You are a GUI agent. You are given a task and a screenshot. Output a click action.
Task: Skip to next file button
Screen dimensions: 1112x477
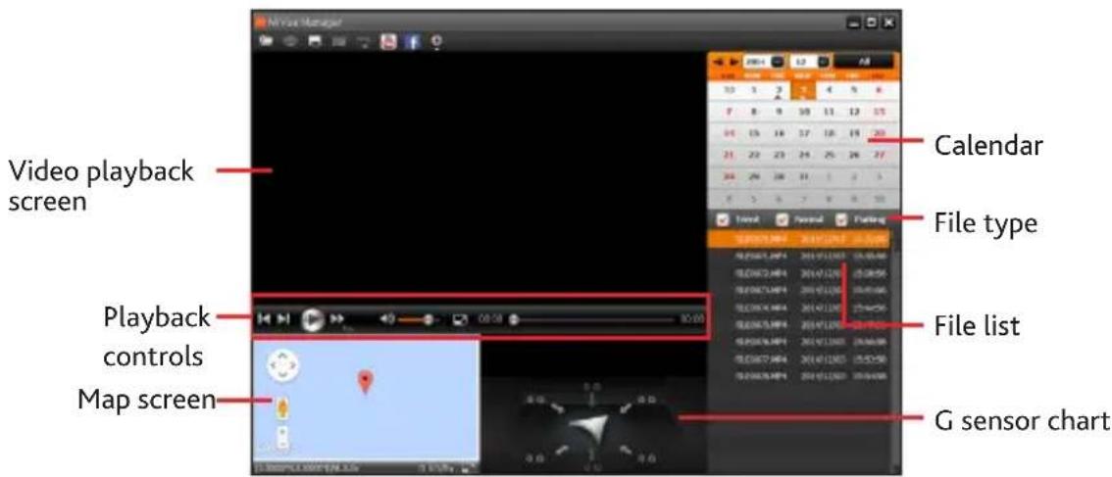283,319
